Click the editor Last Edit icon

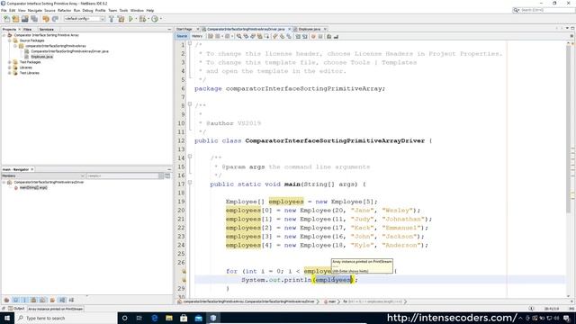pos(211,36)
